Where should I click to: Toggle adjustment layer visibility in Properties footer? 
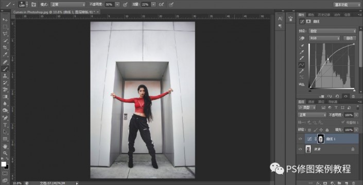pyautogui.click(x=345, y=96)
